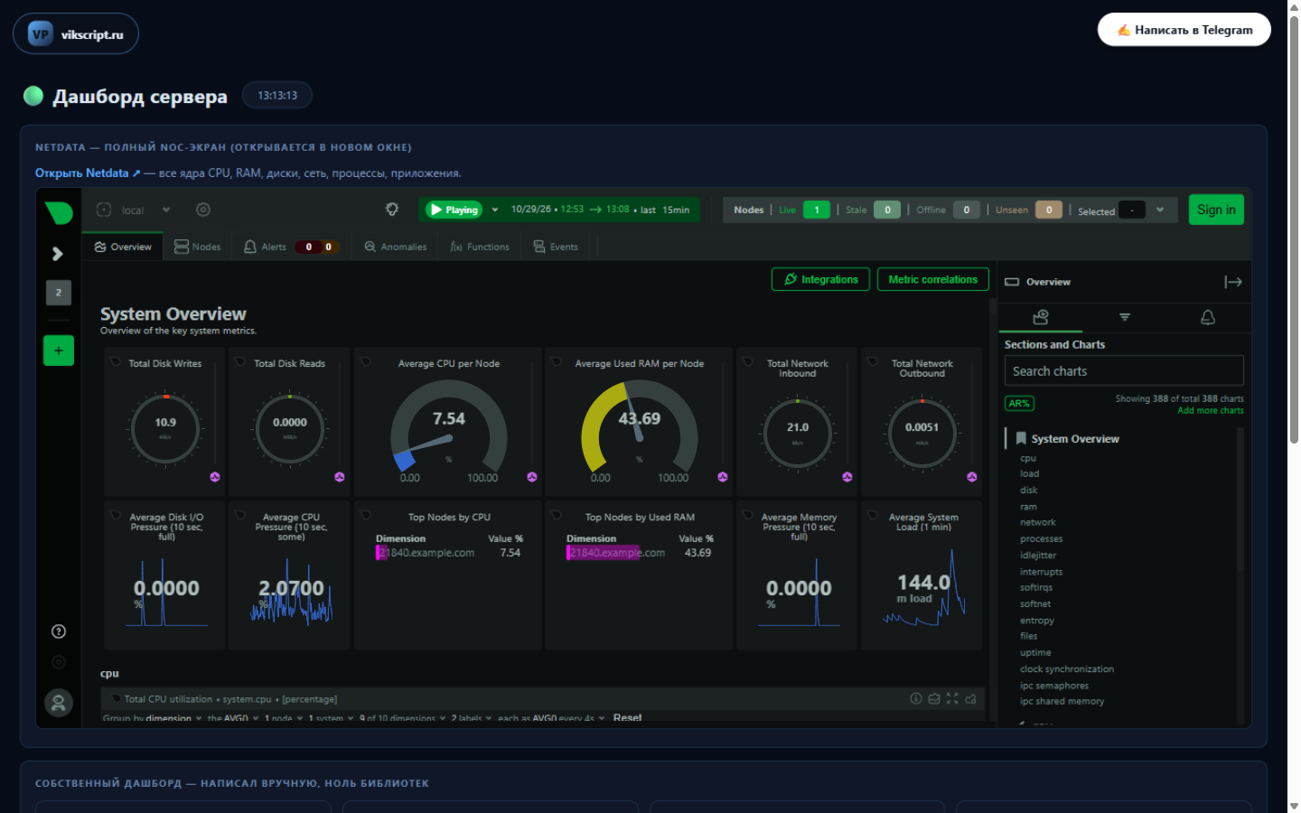Click the Написать в Telegram button

[1184, 30]
